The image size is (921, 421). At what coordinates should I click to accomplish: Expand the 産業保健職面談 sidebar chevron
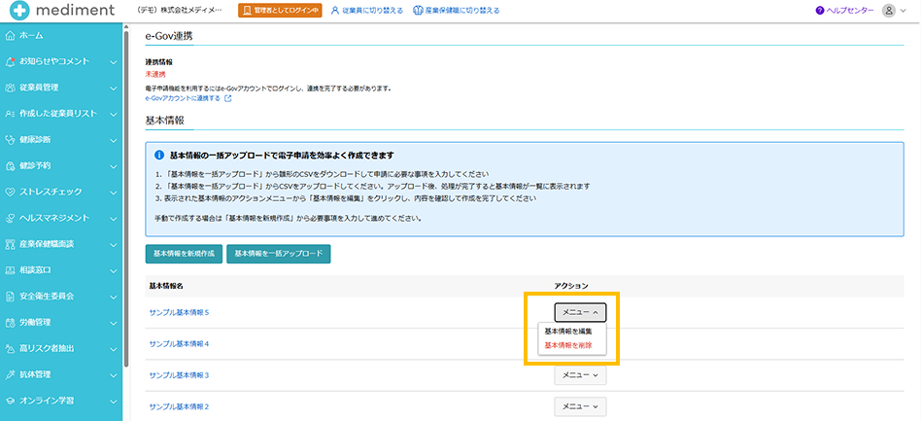coord(114,244)
